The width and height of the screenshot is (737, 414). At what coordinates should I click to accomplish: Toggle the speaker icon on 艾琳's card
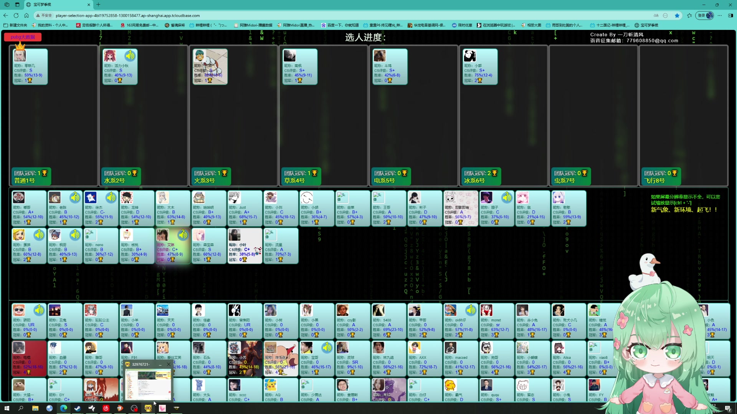(183, 235)
